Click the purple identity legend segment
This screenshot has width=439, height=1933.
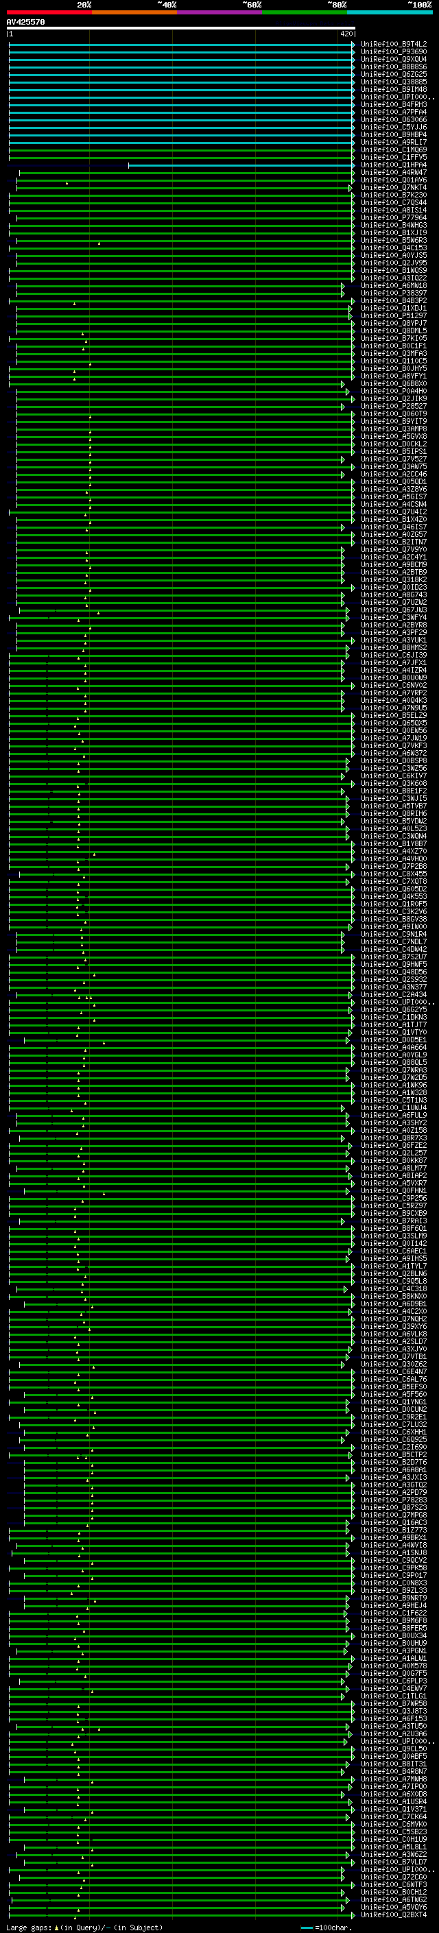tap(220, 12)
